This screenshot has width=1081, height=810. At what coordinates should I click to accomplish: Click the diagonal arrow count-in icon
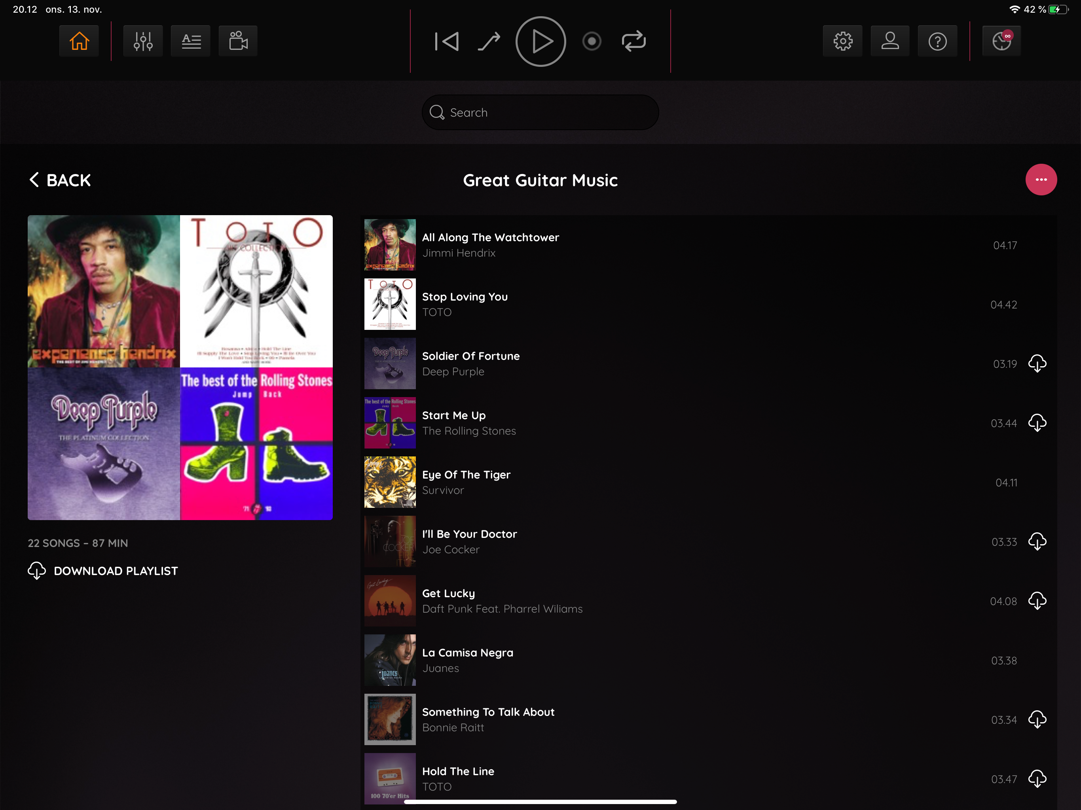tap(489, 42)
